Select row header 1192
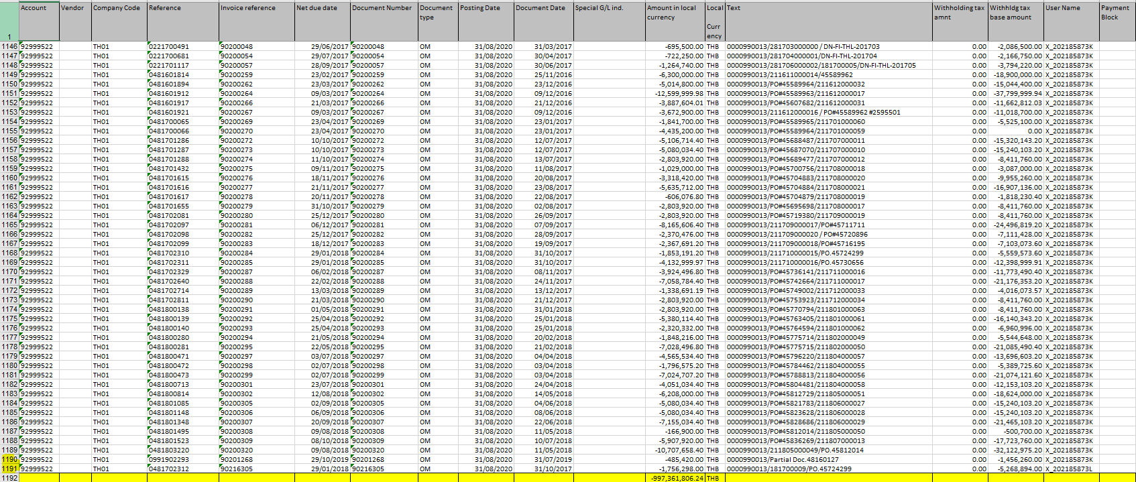The width and height of the screenshot is (1136, 482). pos(9,478)
